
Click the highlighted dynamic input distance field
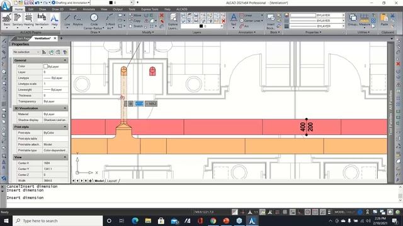tap(139, 104)
